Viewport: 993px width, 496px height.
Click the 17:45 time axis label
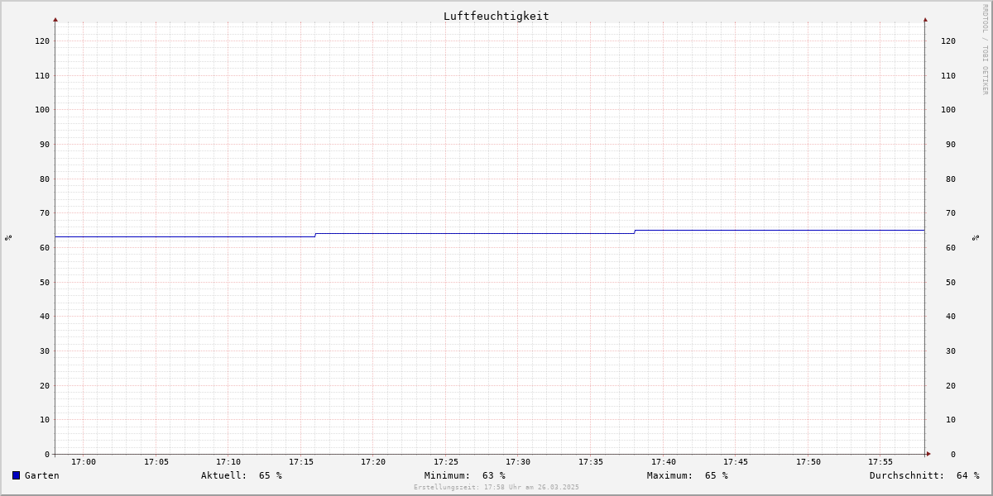click(736, 462)
